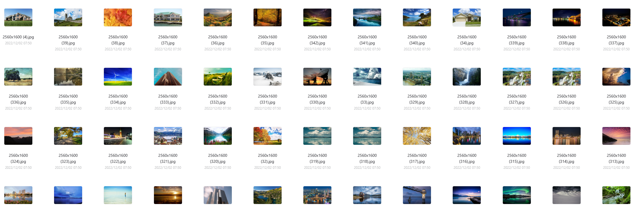Select the satellite dish thumbnail 2560x1600 (330).jpg
Viewport: 635px width, 210px height.
click(x=317, y=77)
